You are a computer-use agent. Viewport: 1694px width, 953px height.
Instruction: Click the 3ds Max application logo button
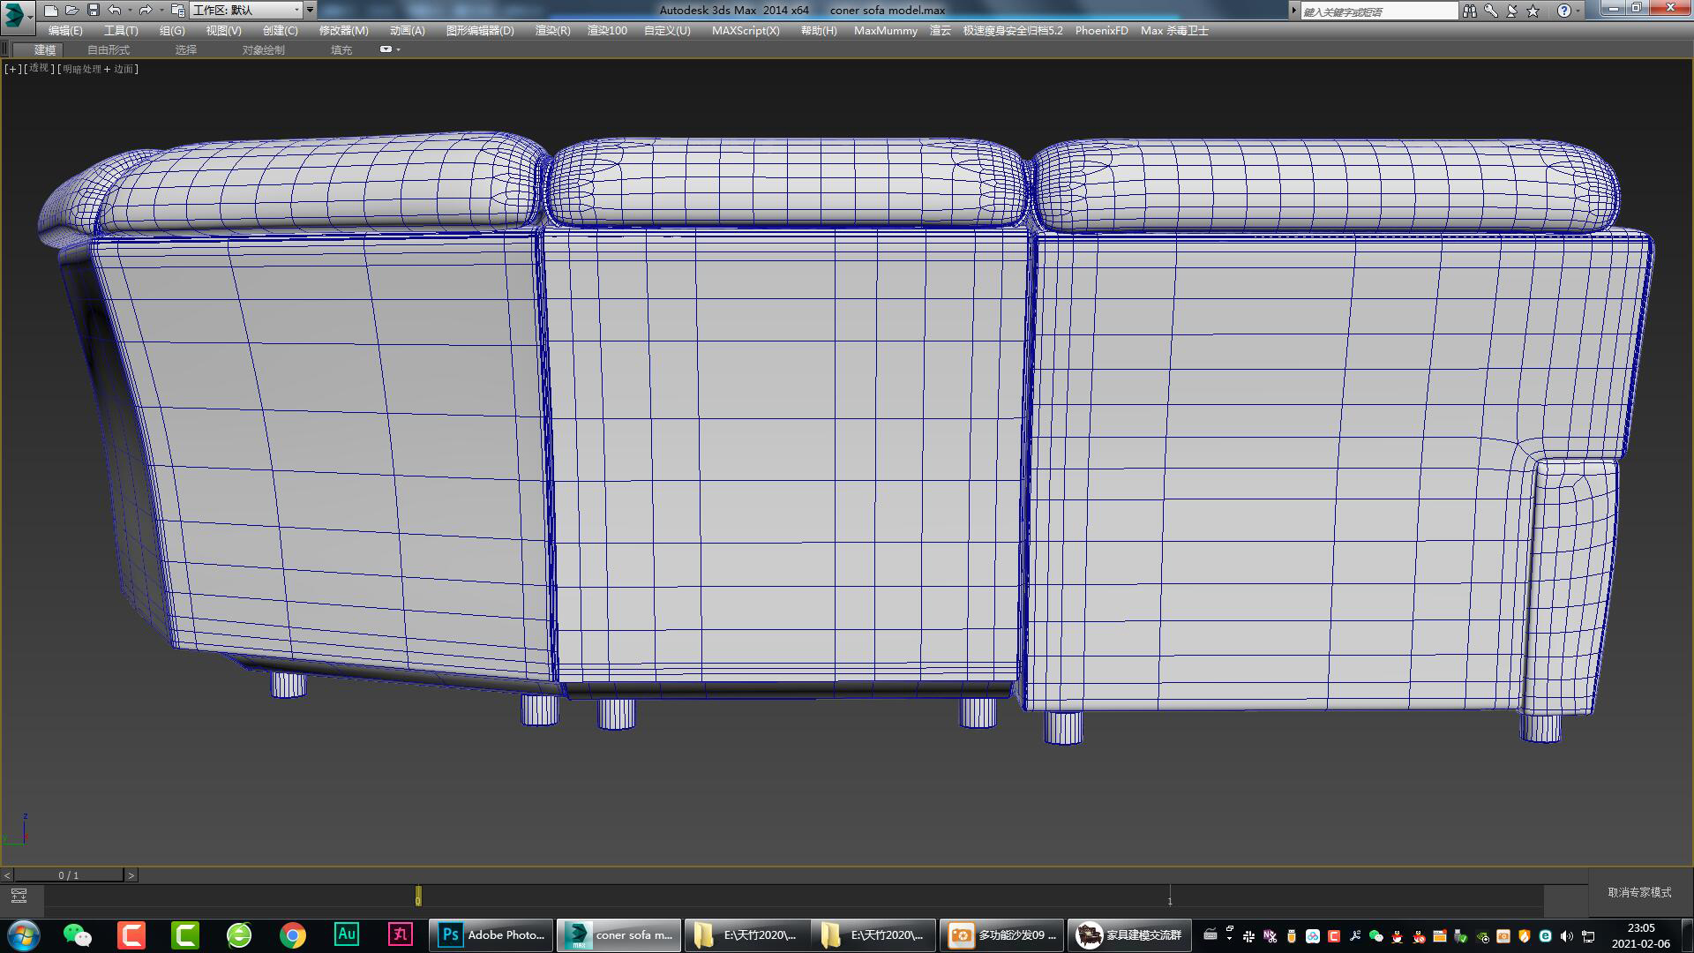(x=15, y=14)
